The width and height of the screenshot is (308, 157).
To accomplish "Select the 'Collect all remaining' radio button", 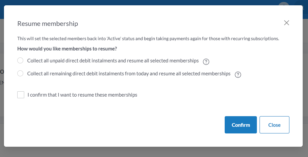I will point(20,73).
